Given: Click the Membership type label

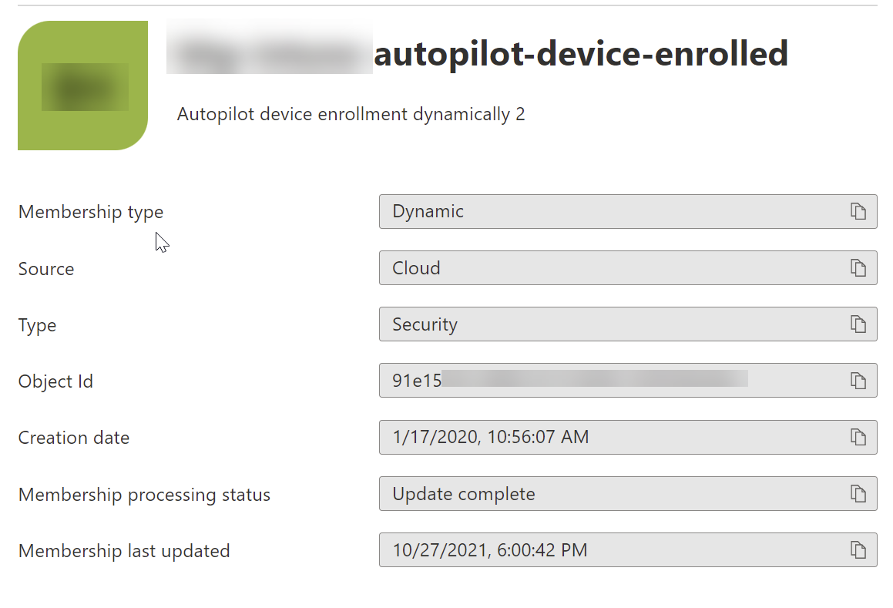Looking at the screenshot, I should point(90,211).
